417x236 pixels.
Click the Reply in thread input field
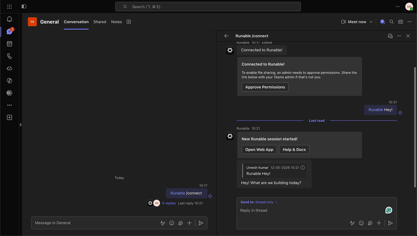coord(311,210)
